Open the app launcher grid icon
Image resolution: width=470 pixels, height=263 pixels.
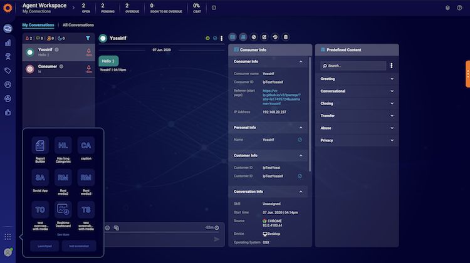[x=8, y=237]
